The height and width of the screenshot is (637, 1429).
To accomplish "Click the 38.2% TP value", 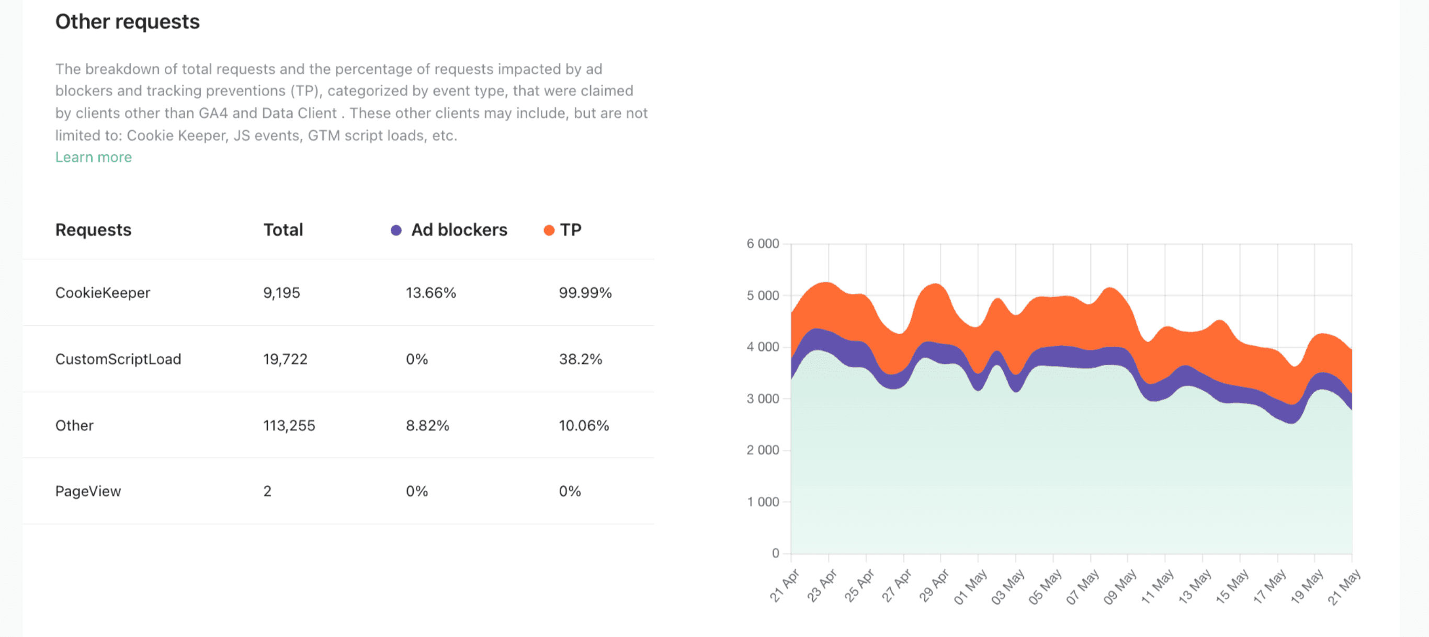I will pos(580,359).
